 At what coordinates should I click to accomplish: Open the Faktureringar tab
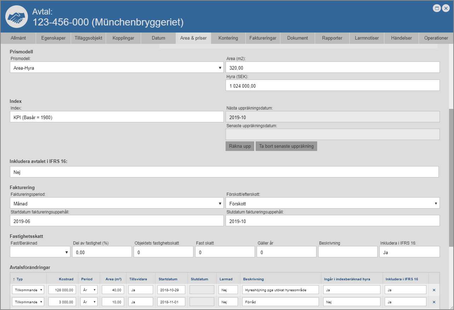pyautogui.click(x=263, y=38)
